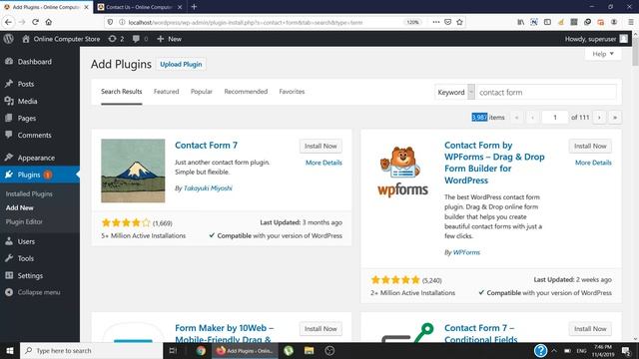Image resolution: width=639 pixels, height=359 pixels.
Task: Switch to the Favorites tab
Action: pyautogui.click(x=292, y=92)
